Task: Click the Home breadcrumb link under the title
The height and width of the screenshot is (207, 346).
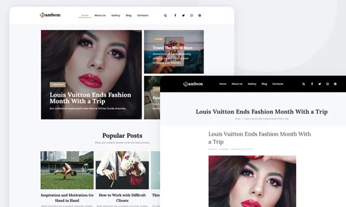Action: pyautogui.click(x=238, y=119)
